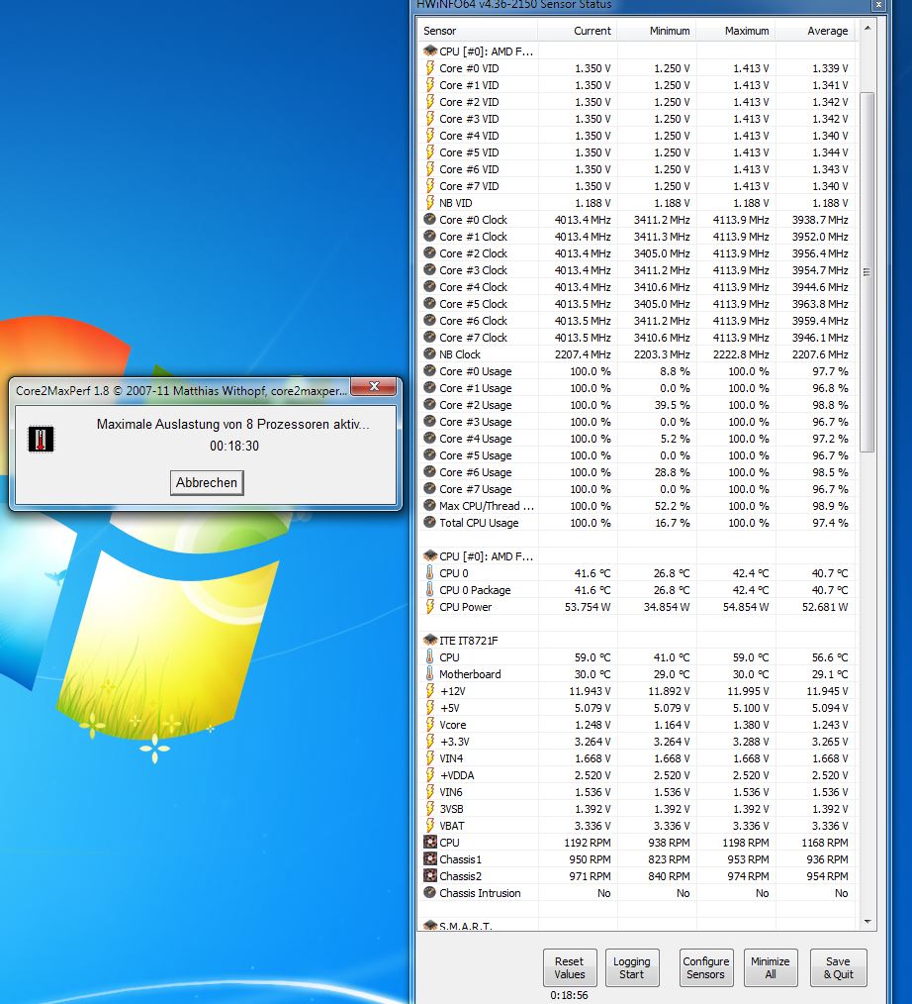Click the clock icon of NB Clock

click(429, 353)
